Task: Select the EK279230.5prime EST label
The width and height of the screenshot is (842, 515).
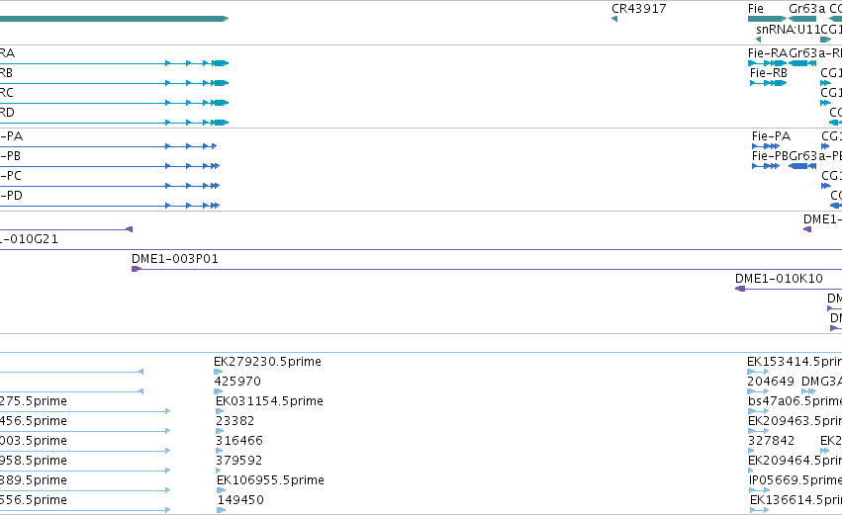Action: 267,362
